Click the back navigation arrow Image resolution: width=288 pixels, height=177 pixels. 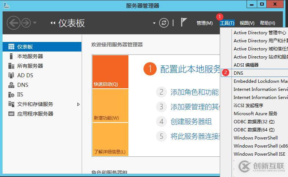point(14,23)
